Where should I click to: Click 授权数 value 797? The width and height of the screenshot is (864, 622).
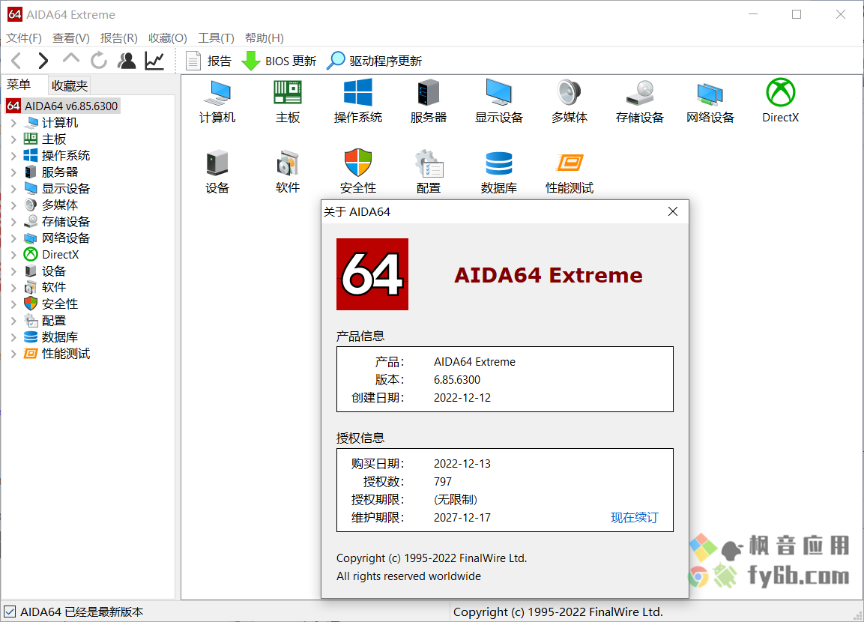click(x=442, y=482)
